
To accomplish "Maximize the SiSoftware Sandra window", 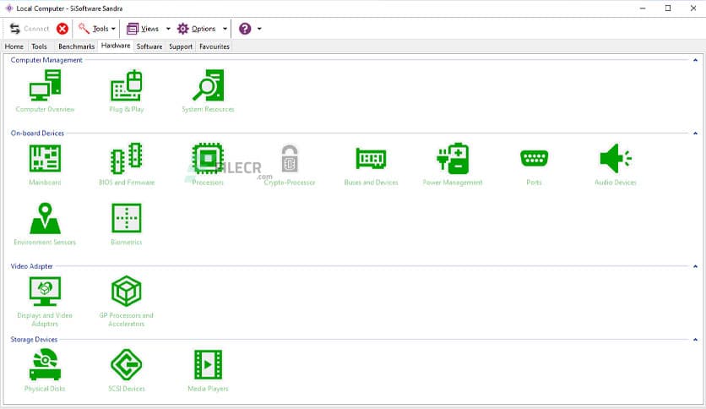I will (x=668, y=8).
